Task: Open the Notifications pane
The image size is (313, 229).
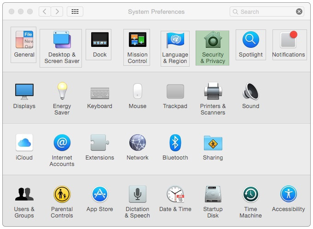Action: (290, 45)
